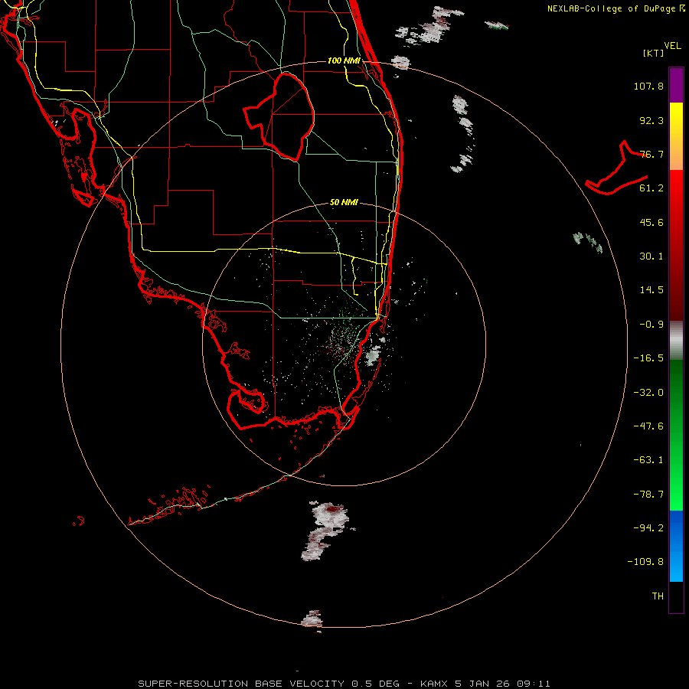The height and width of the screenshot is (689, 689).
Task: Click the -32.0 scale value
Action: [x=648, y=393]
